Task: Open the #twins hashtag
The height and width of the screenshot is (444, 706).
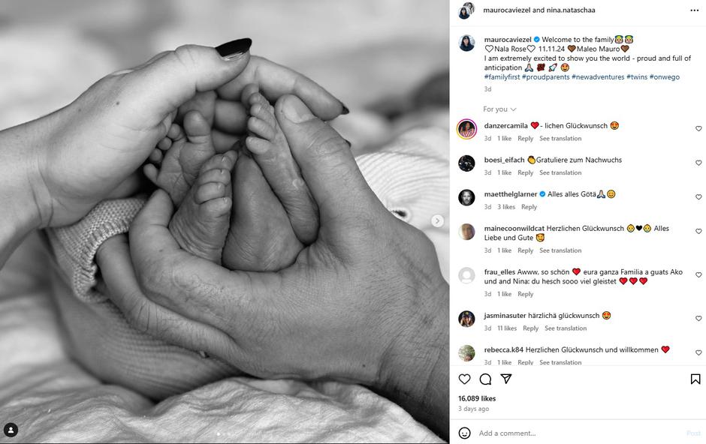Action: tap(637, 76)
